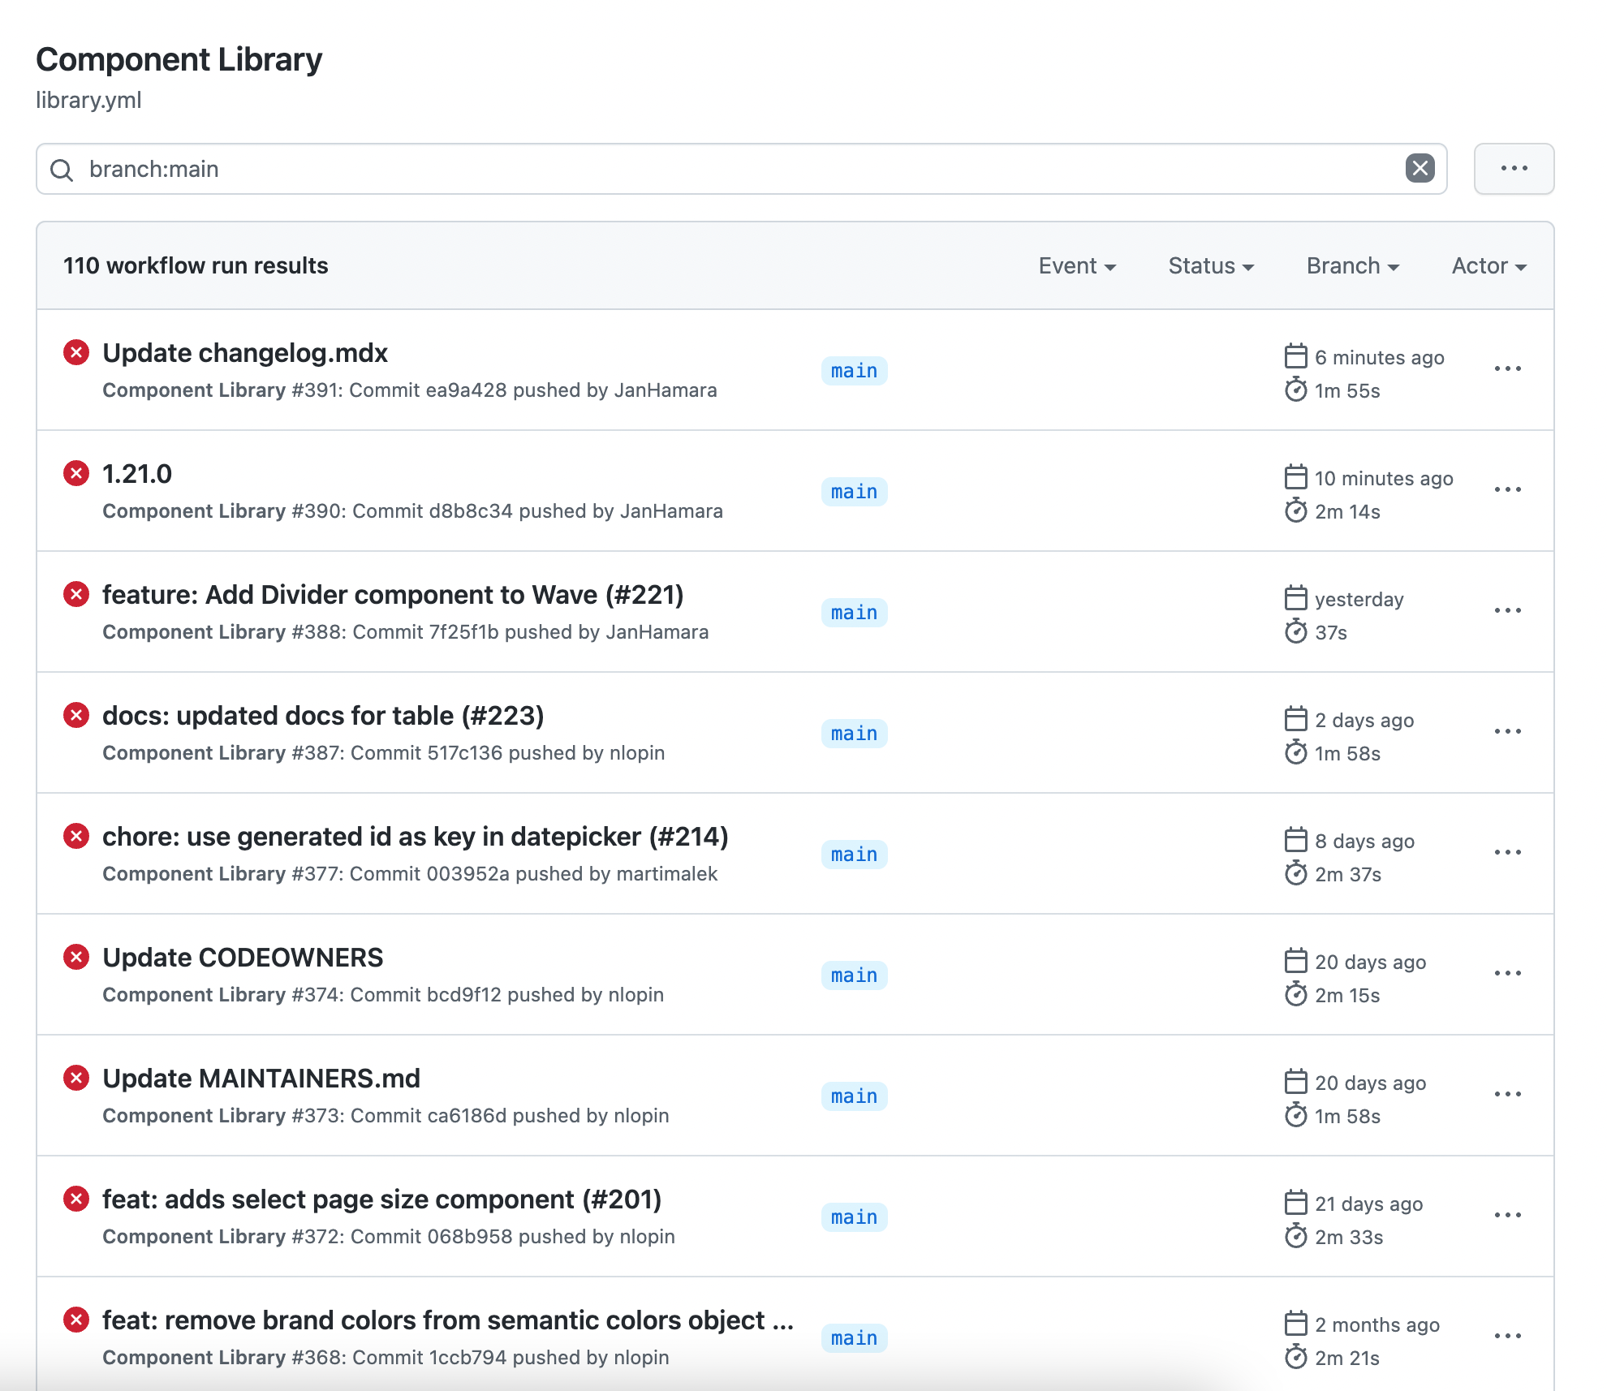Clear the branch:main search filter
This screenshot has width=1607, height=1391.
[x=1420, y=169]
